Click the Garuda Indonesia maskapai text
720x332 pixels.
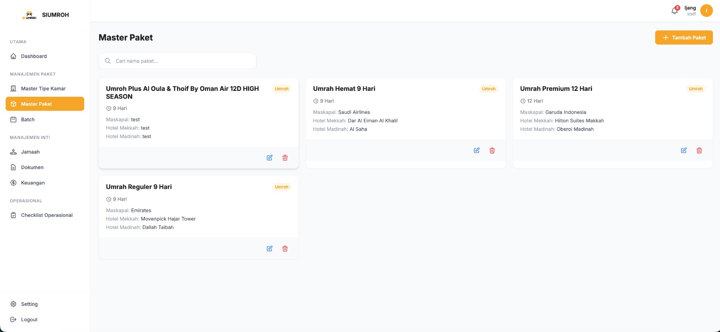566,112
